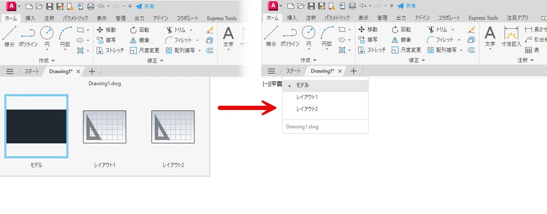This screenshot has width=547, height=214.
Task: Select レイアウト1 thumbnail in left window
Action: pyautogui.click(x=105, y=126)
